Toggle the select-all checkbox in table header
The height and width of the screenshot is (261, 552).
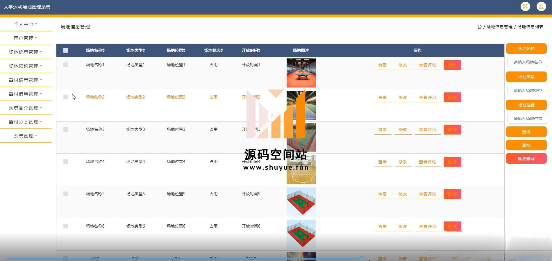tap(66, 50)
